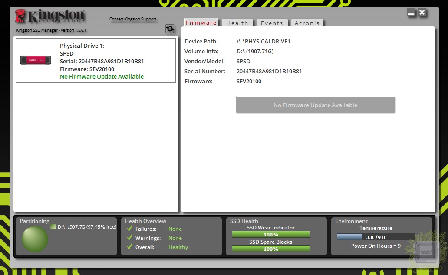448x275 pixels.
Task: Minimize the SSD Manager window
Action: 412,13
